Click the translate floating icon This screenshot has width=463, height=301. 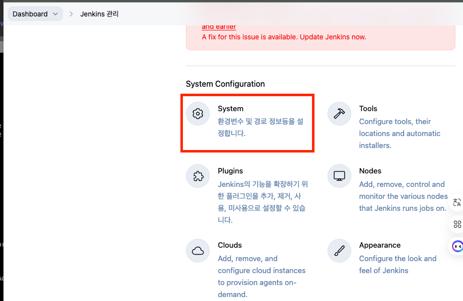tap(457, 203)
